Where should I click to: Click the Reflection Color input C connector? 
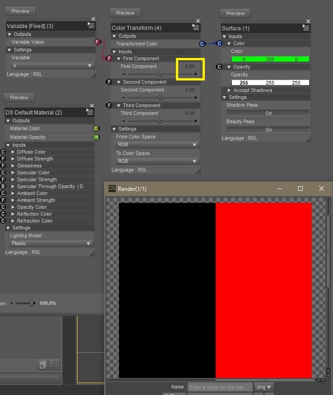(3, 214)
